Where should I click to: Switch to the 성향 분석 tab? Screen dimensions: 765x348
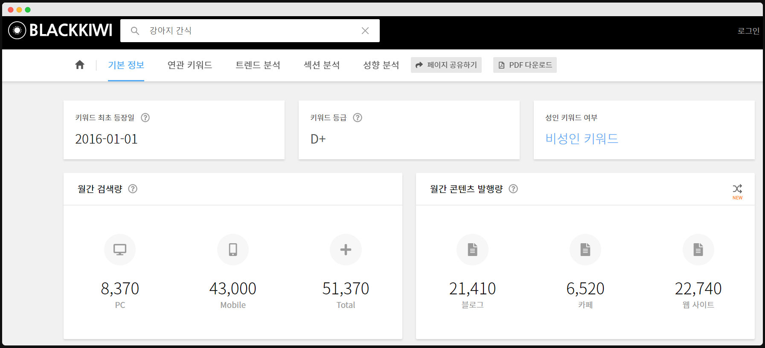tap(381, 65)
